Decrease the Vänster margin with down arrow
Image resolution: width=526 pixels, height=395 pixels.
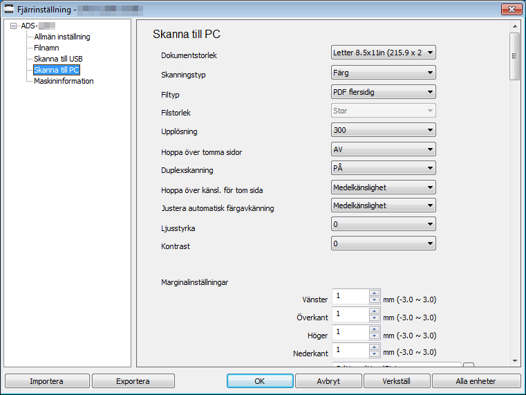point(374,300)
